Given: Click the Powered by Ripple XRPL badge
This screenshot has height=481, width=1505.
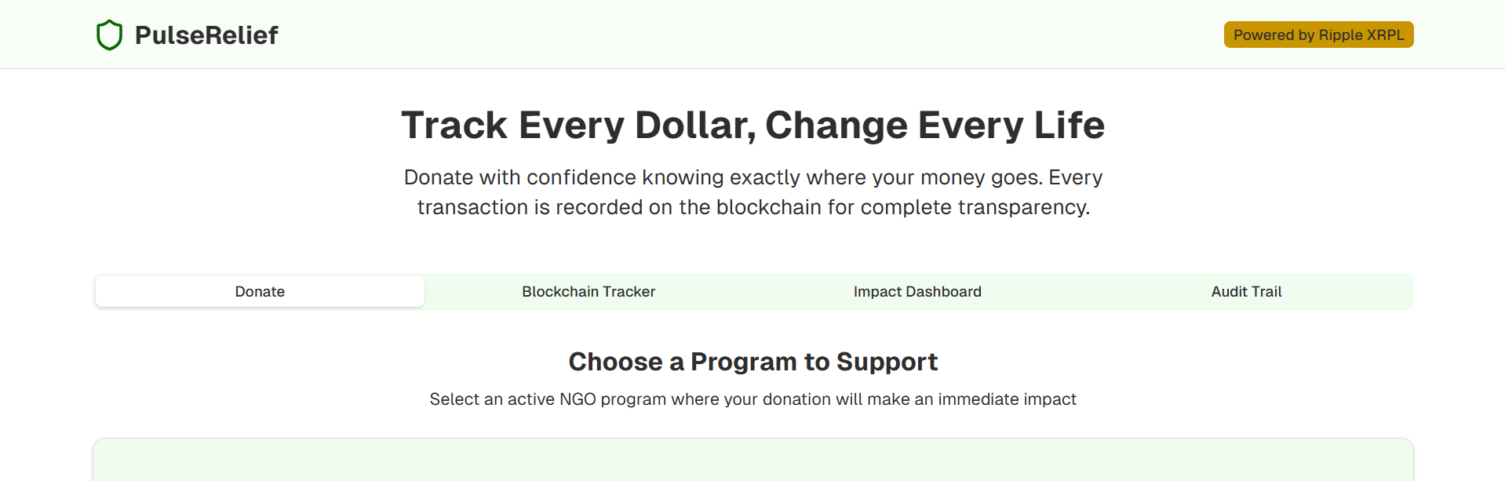Looking at the screenshot, I should click(1318, 35).
